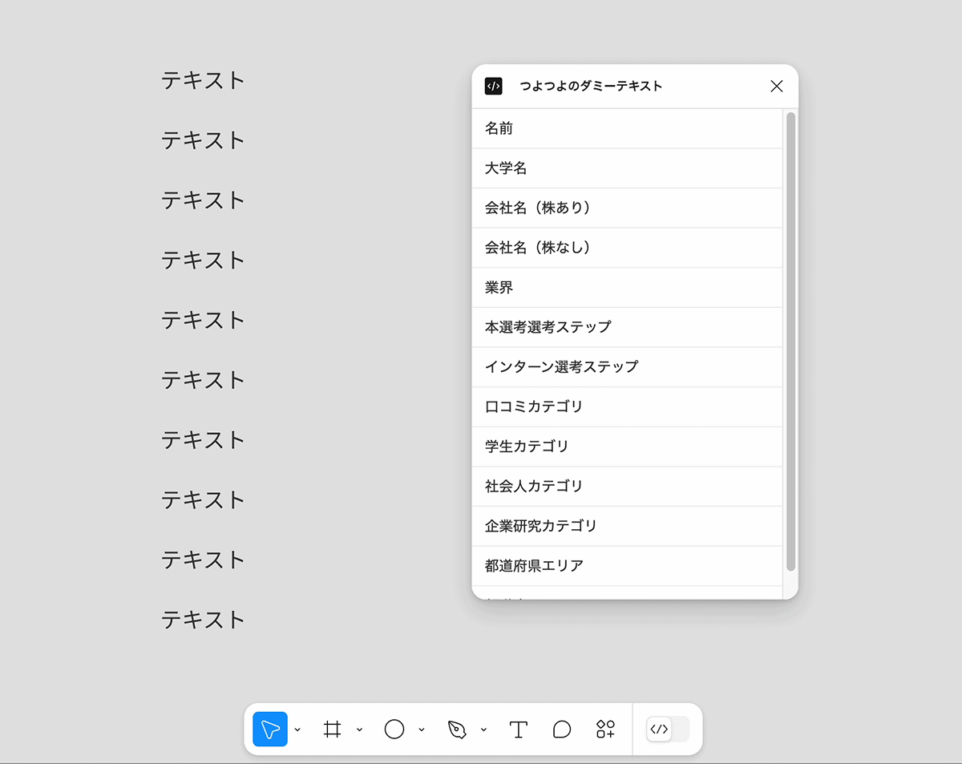
Task: Select the Move tool arrow icon
Action: [x=270, y=730]
